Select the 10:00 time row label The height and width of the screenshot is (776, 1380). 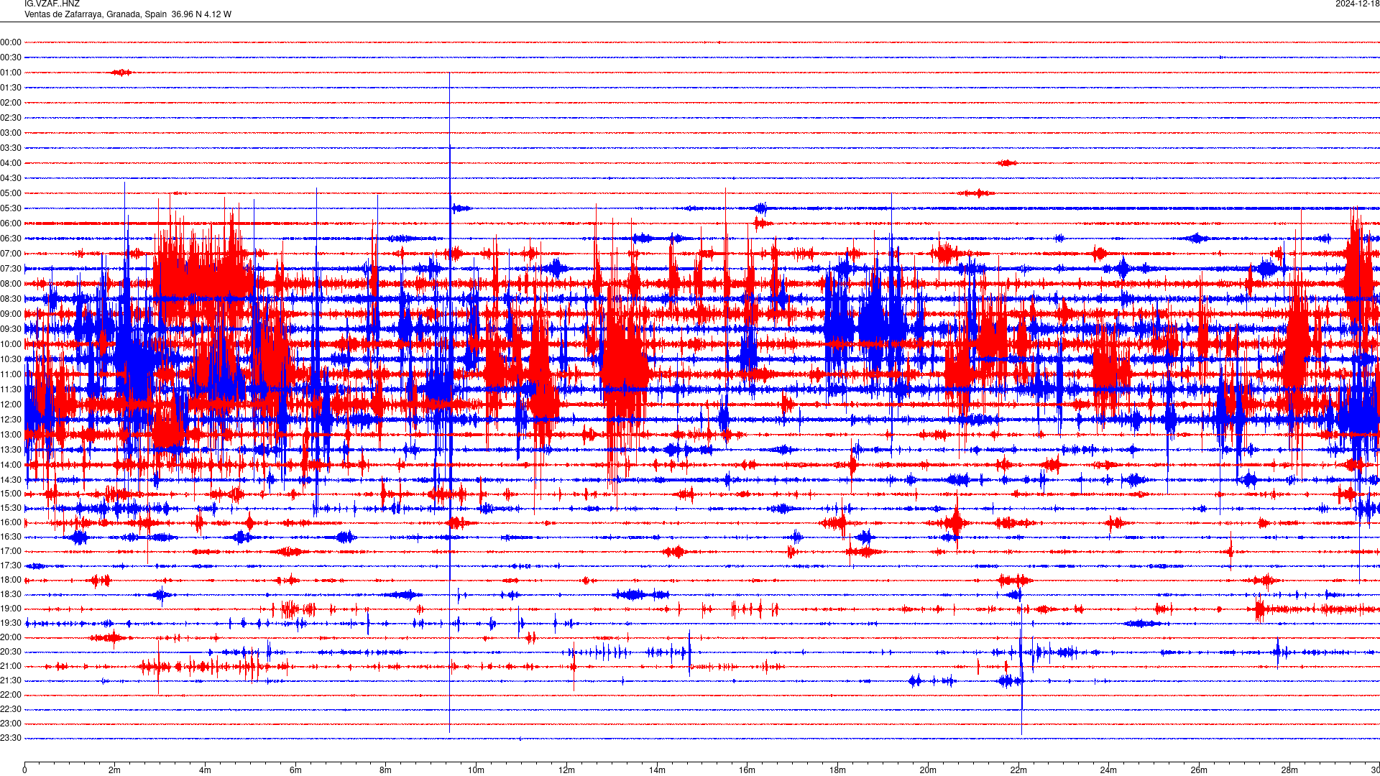(x=11, y=344)
